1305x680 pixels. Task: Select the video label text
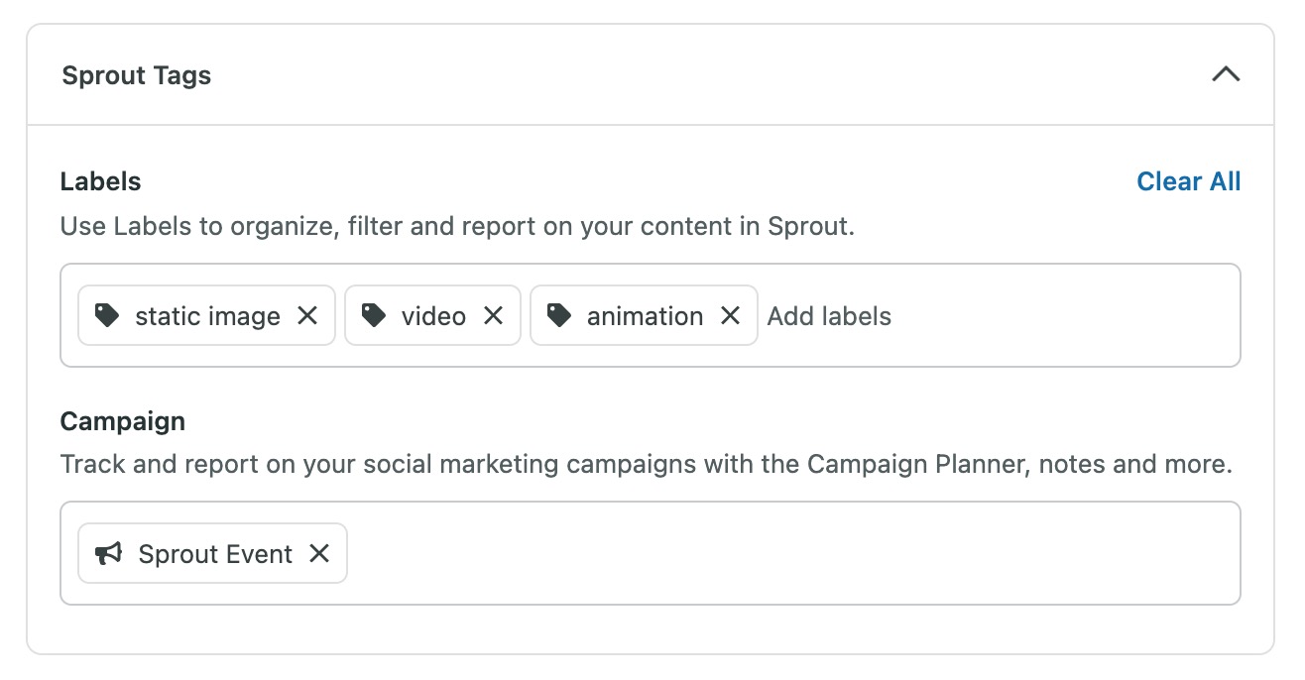point(433,316)
